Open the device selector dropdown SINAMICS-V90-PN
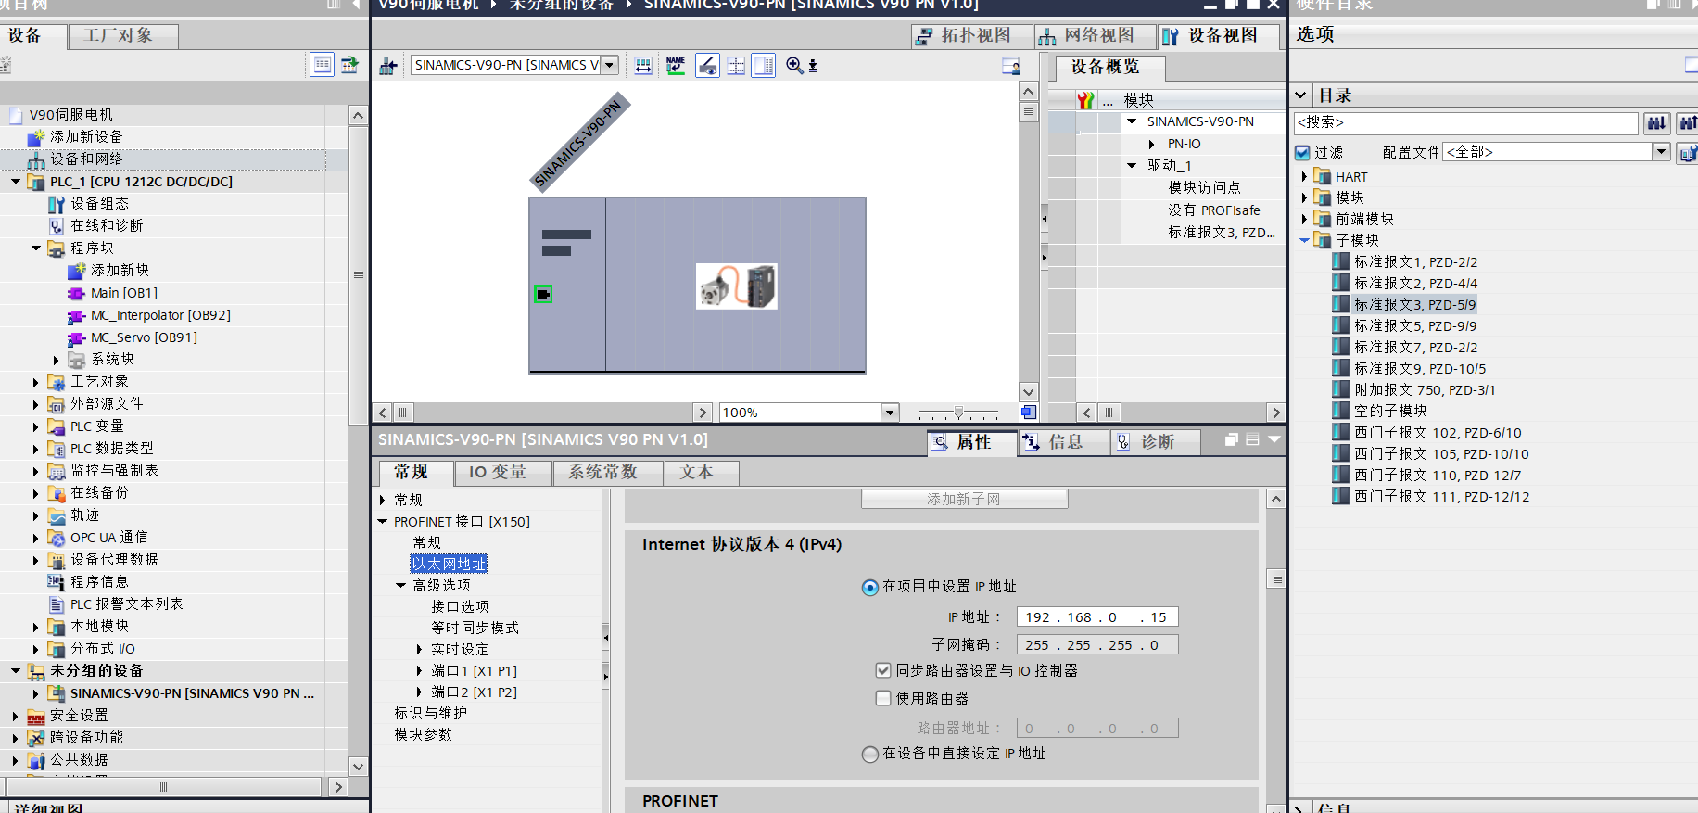 [x=610, y=65]
